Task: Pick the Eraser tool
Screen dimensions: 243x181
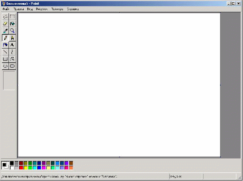Action: coord(5,24)
